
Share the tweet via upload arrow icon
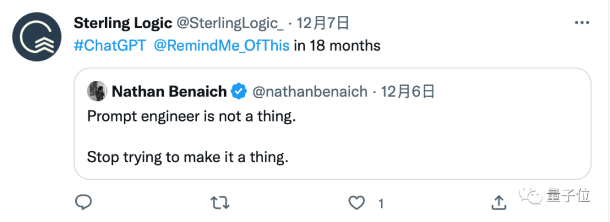coord(499,202)
